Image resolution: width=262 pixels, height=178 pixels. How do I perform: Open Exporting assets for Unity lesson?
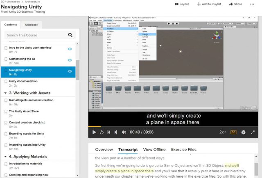coord(38,136)
